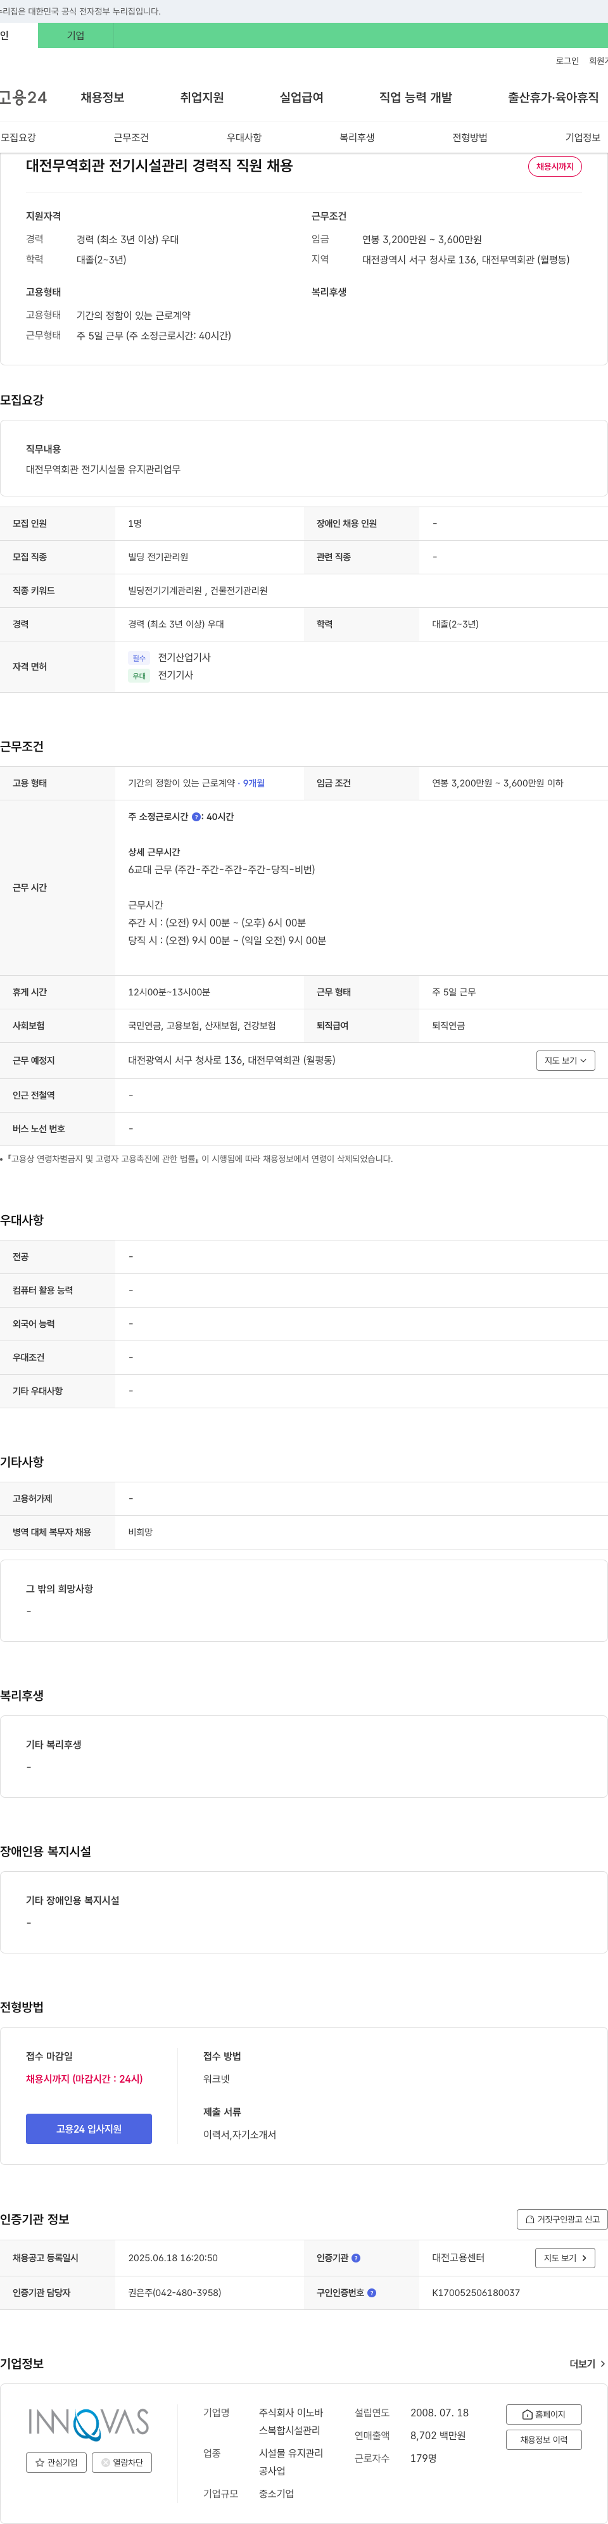
Task: Click 이력서,자기소개서 documents text
Action: coord(239,2134)
